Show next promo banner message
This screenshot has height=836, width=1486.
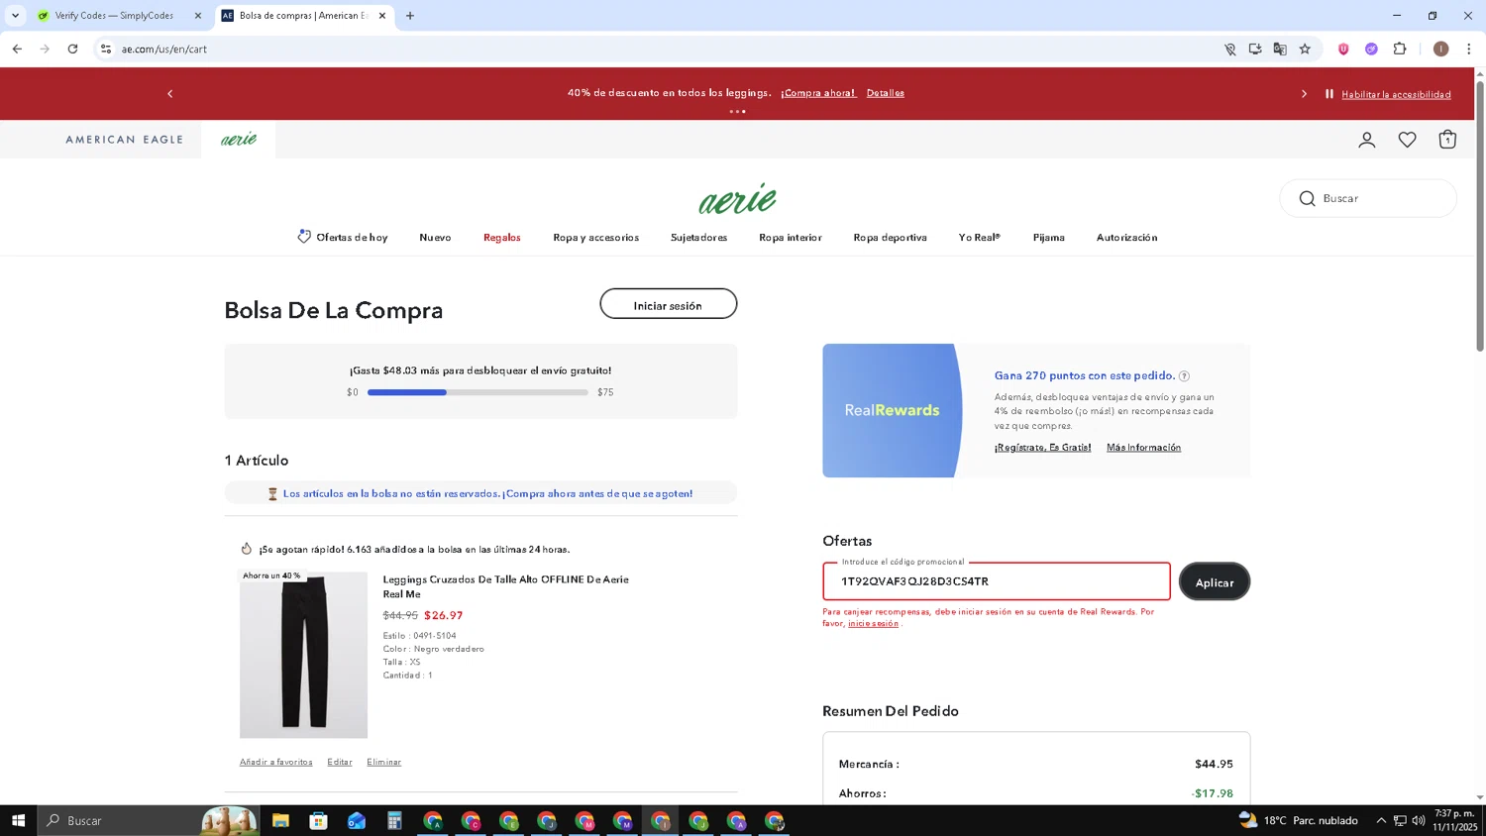1304,94
